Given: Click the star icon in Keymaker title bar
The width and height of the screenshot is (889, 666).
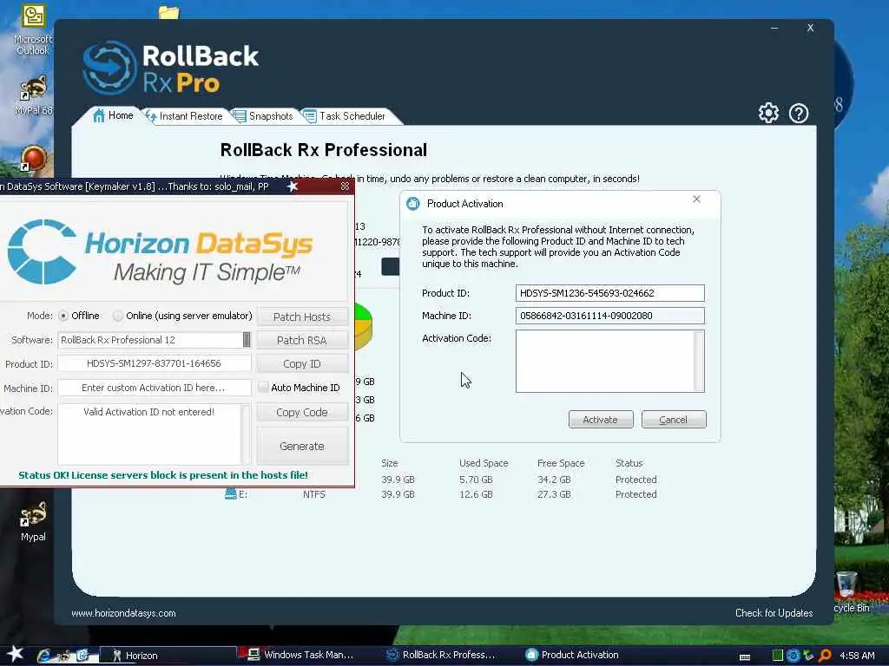Looking at the screenshot, I should 292,186.
